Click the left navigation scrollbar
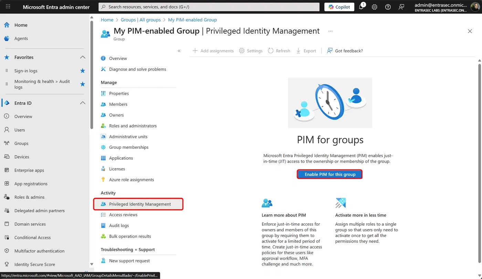The width and height of the screenshot is (482, 279). click(x=92, y=74)
